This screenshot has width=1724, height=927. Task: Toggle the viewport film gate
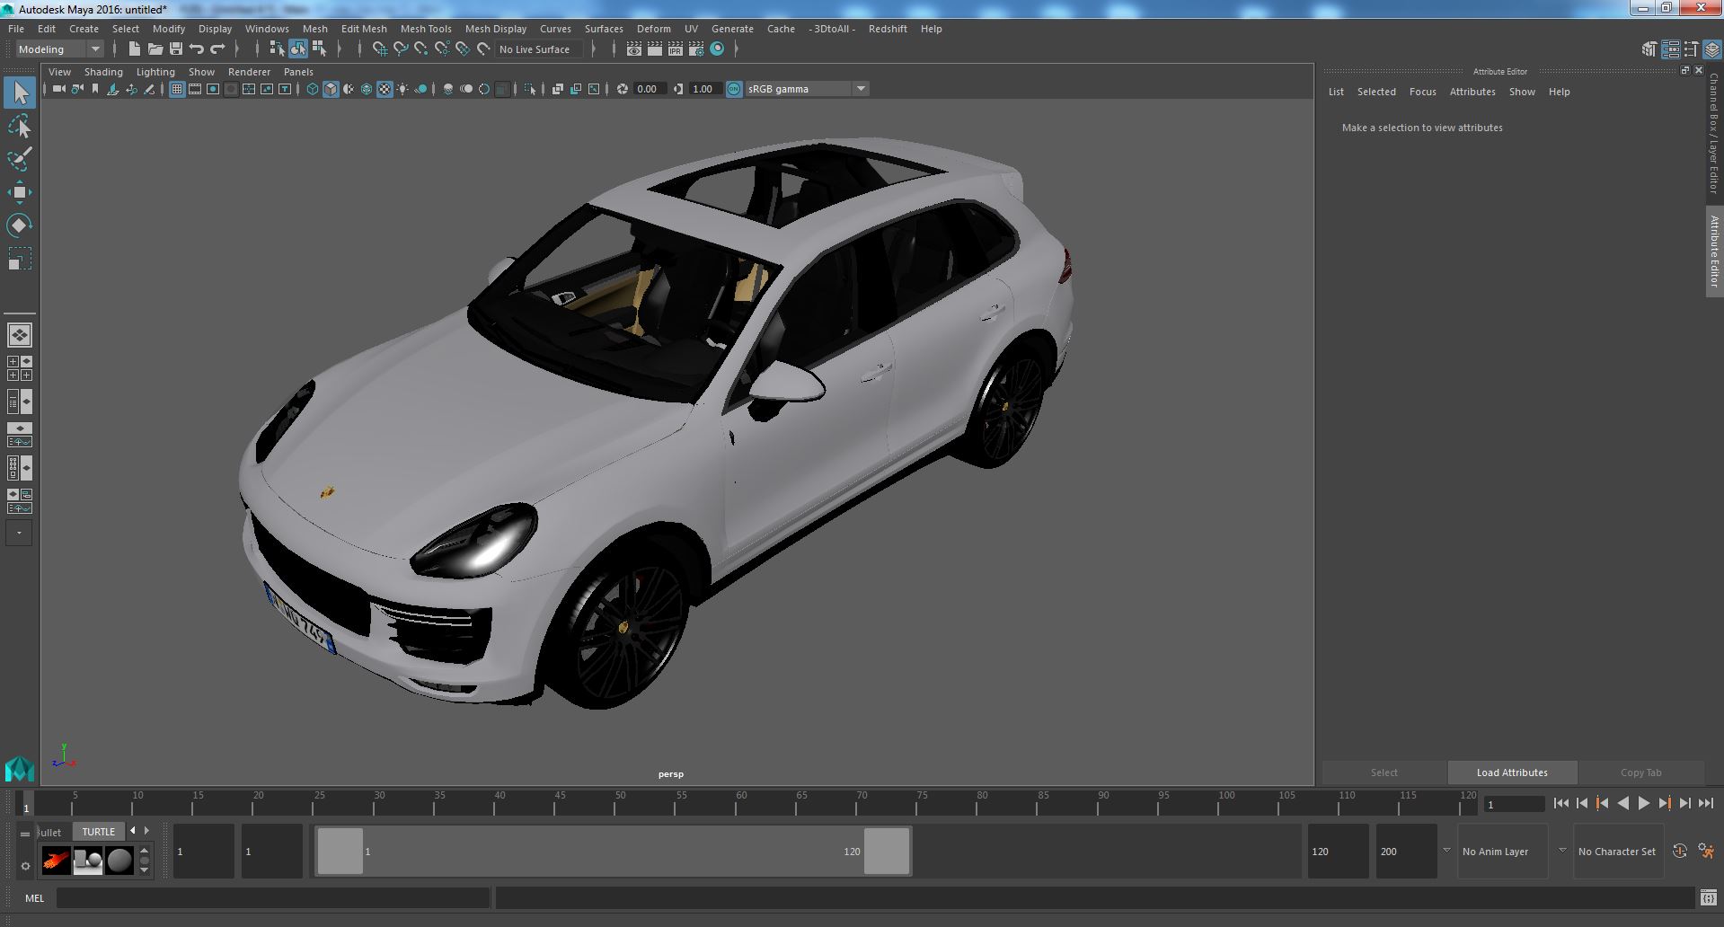(195, 89)
